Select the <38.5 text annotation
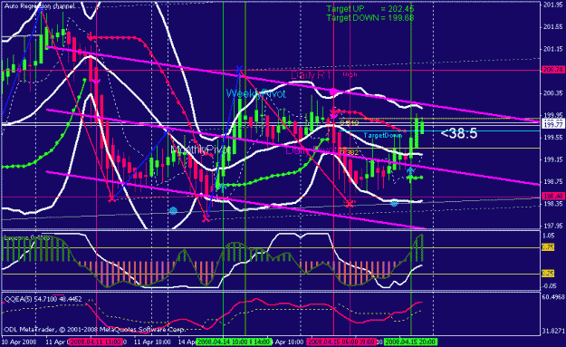566x347 pixels. click(x=459, y=133)
